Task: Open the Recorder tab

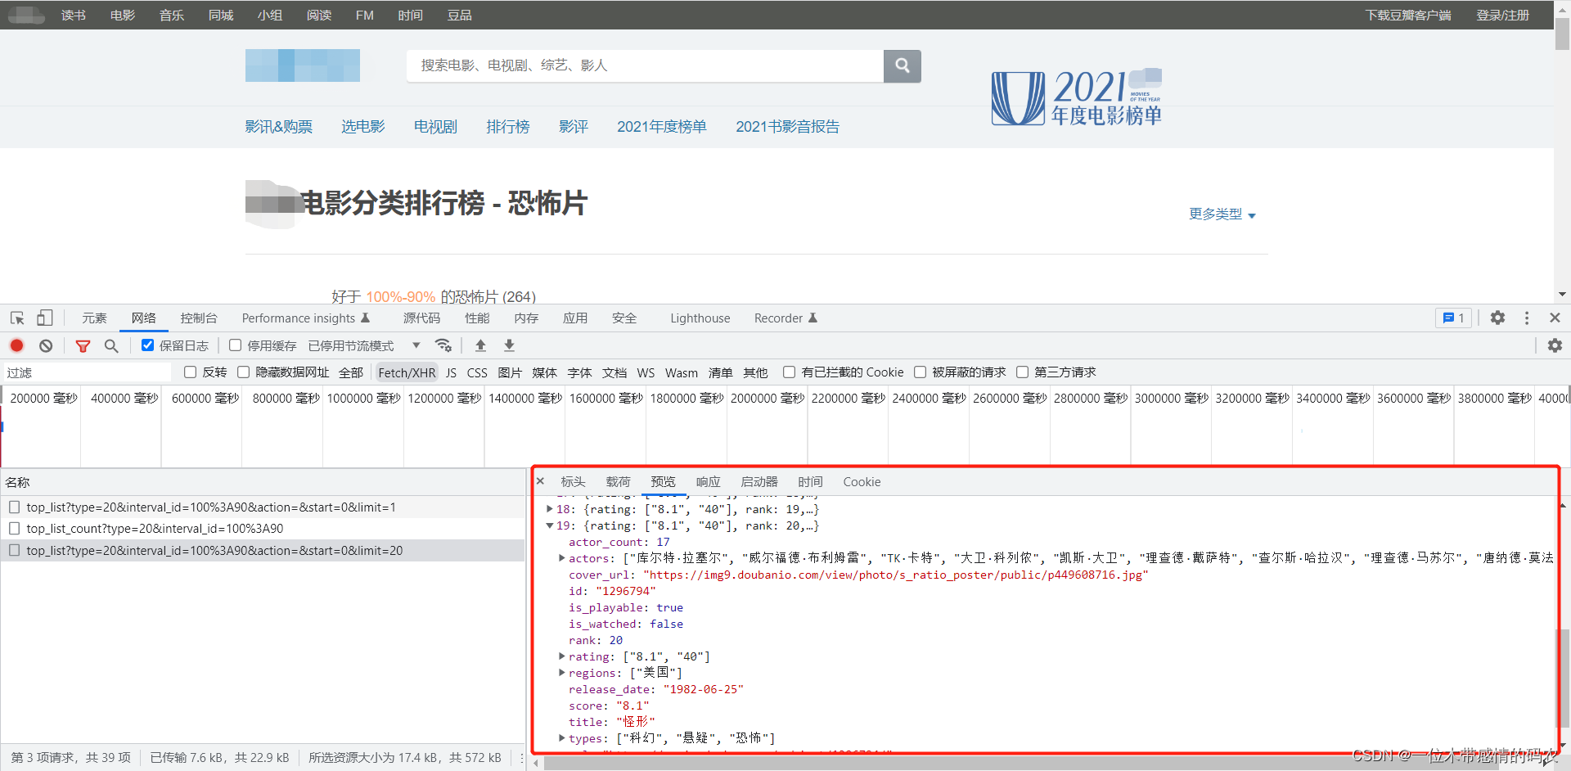Action: [785, 318]
